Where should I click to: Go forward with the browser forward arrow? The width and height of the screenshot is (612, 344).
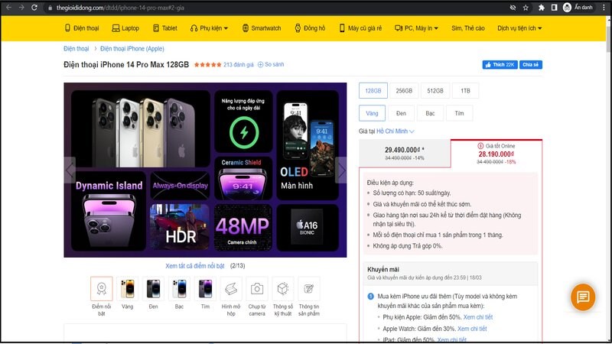[21, 8]
